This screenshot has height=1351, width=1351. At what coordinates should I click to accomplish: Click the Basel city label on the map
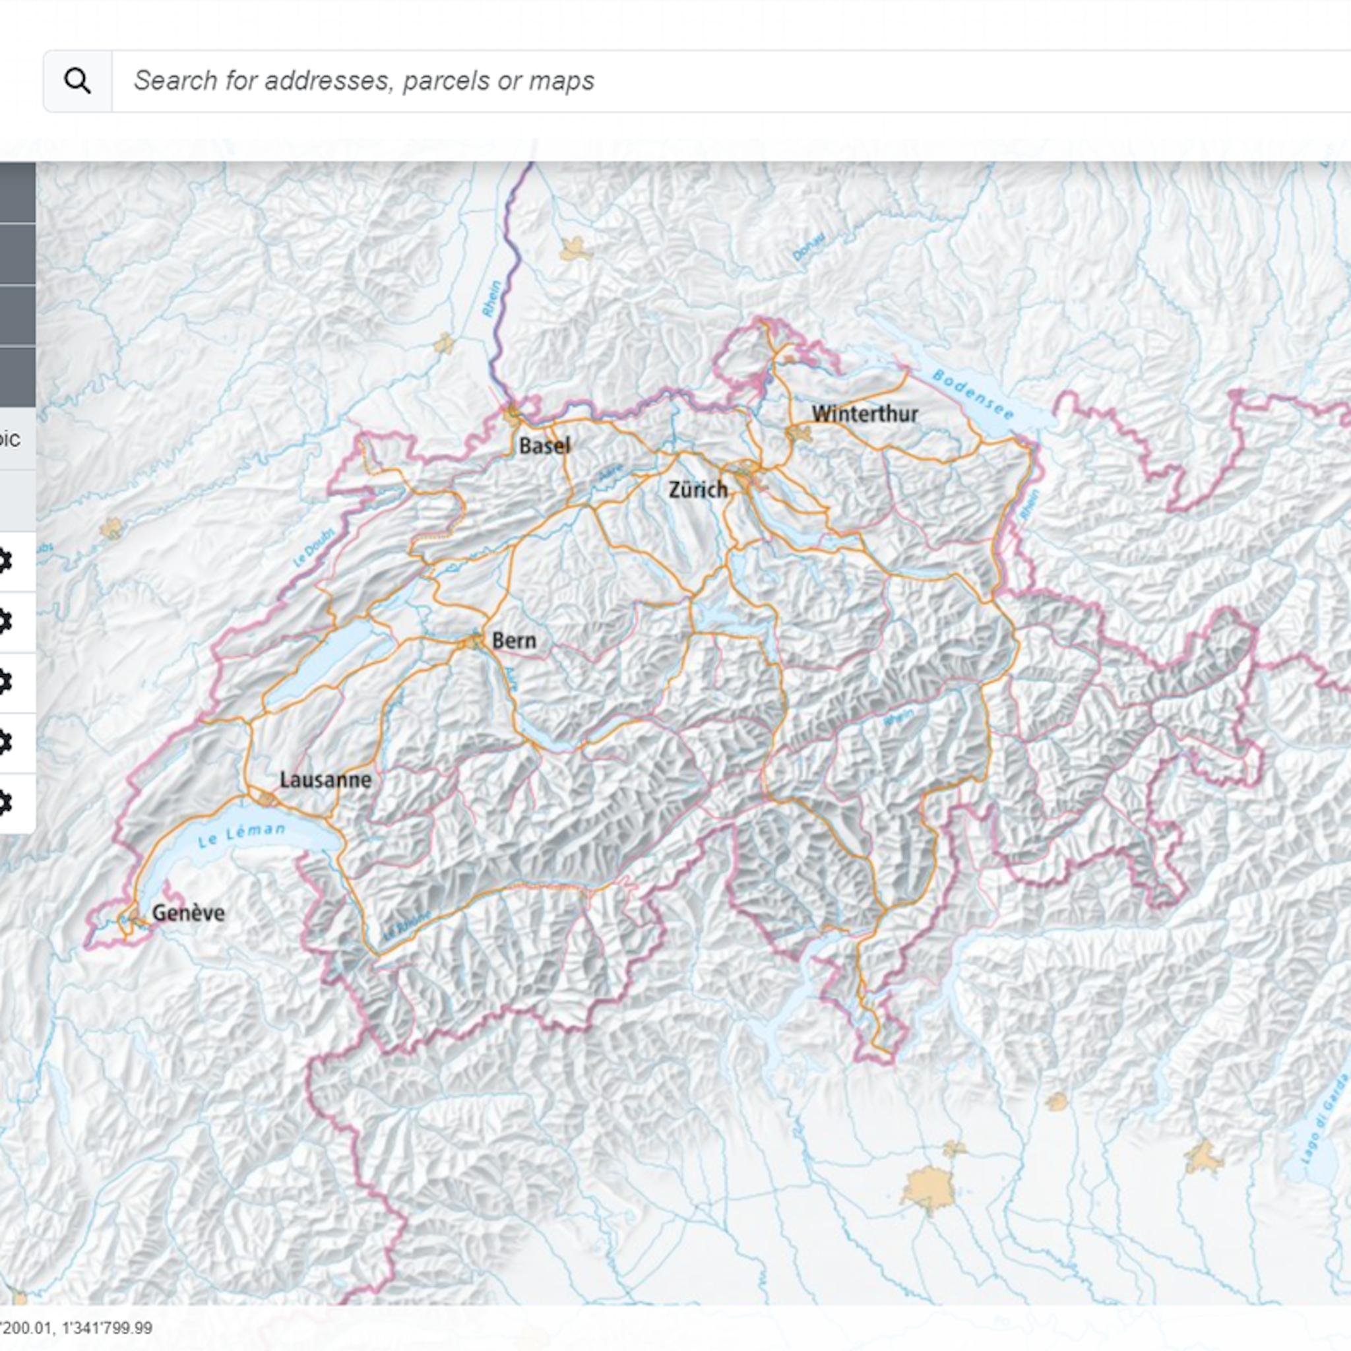(545, 446)
